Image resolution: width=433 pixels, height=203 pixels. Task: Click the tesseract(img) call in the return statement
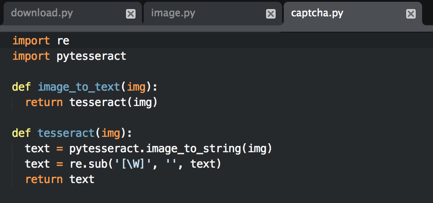pos(113,102)
